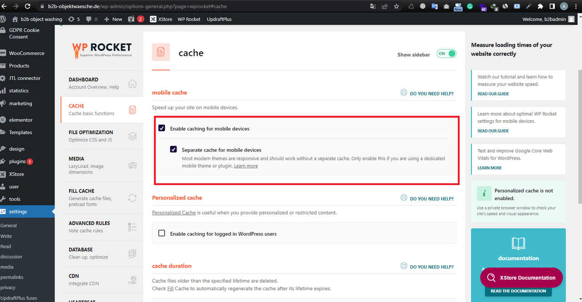The height and width of the screenshot is (302, 582).
Task: Click the help lifebuoy icon for mobile cache
Action: click(x=404, y=93)
